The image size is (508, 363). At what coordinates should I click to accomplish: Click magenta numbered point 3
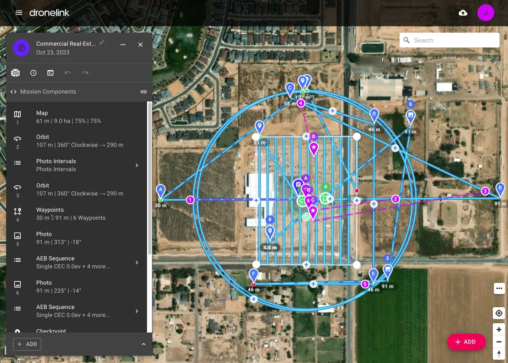(x=485, y=191)
